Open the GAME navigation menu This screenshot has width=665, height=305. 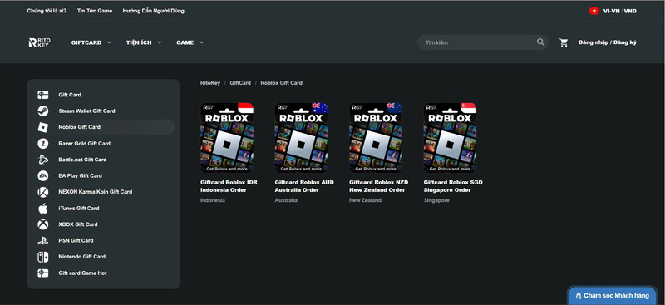point(185,42)
